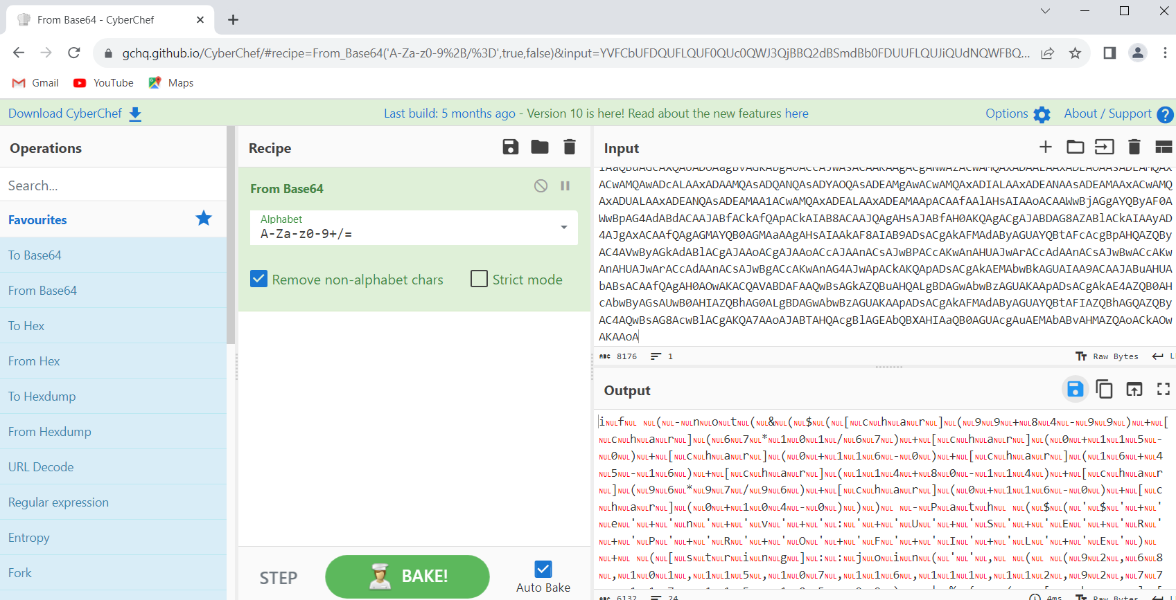Viewport: 1176px width, 600px height.
Task: Open the Chrome profile menu
Action: point(1138,53)
